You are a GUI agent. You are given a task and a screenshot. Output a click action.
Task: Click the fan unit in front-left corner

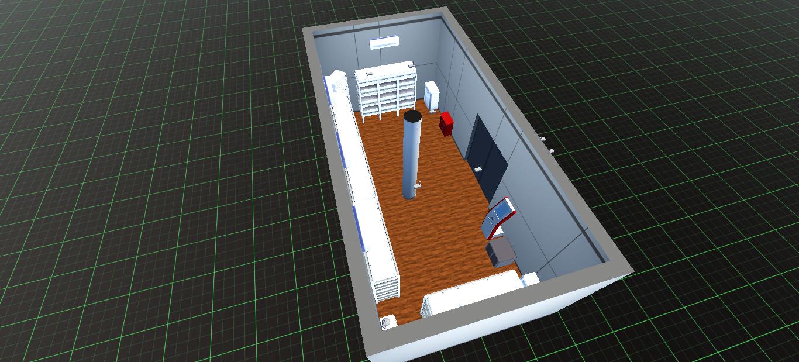(x=388, y=320)
